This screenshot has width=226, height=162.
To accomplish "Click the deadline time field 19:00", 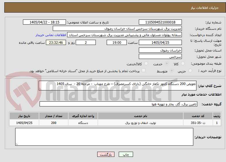I will 117,42.
